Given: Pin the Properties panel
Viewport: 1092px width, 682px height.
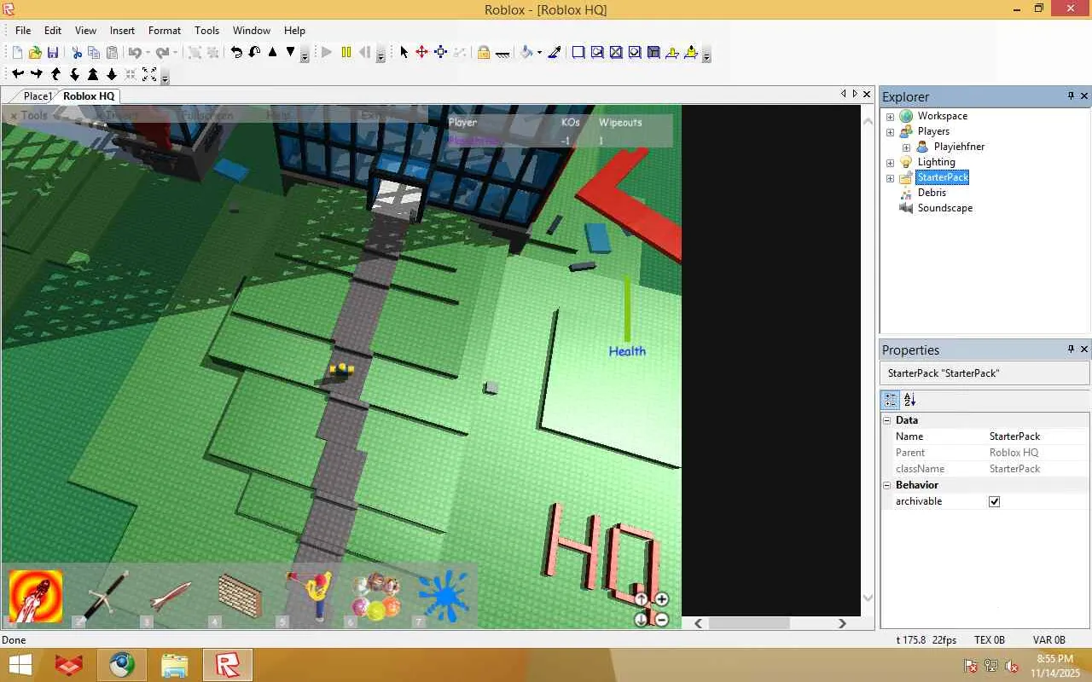Looking at the screenshot, I should pos(1071,350).
